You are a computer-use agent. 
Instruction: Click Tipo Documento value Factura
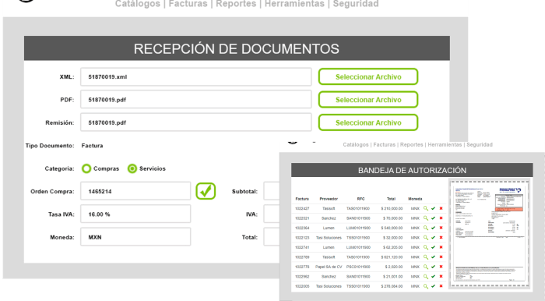click(92, 146)
